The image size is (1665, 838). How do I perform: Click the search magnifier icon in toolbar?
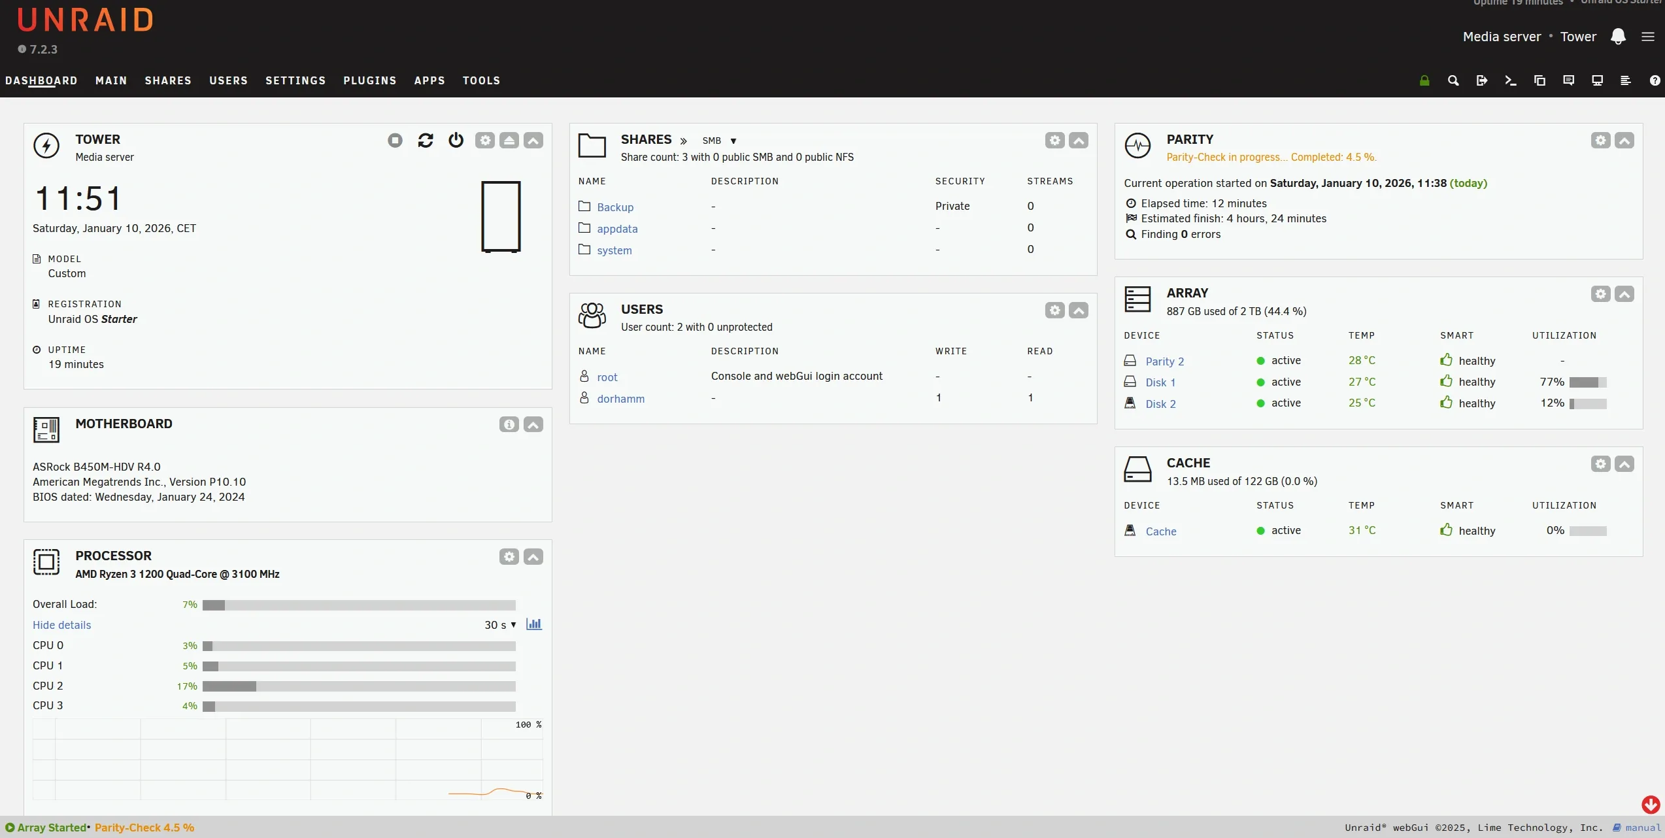click(x=1453, y=80)
